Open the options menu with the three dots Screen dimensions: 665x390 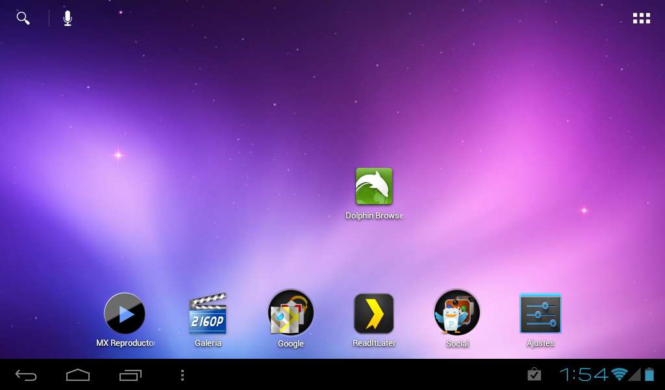182,374
